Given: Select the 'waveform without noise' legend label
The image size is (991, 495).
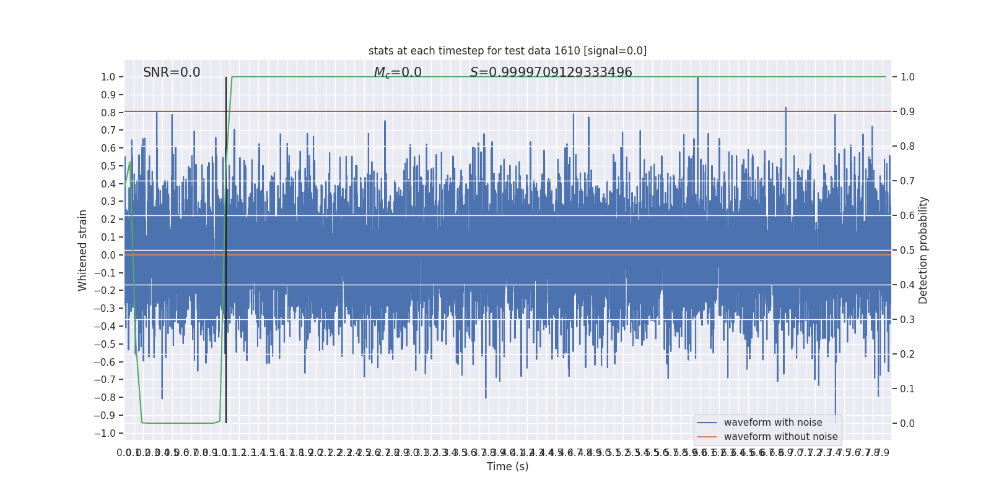Looking at the screenshot, I should [x=780, y=437].
